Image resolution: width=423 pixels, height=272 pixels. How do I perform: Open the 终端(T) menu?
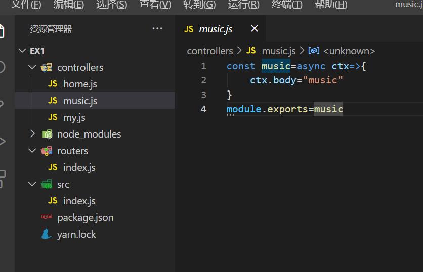(287, 5)
